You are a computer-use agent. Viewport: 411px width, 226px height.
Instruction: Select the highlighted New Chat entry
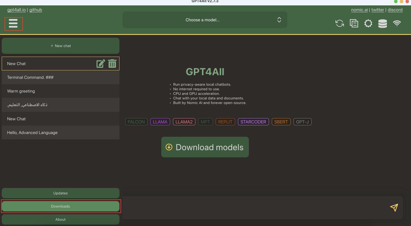click(x=61, y=64)
